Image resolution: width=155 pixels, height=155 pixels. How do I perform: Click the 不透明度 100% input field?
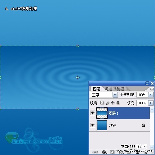pyautogui.click(x=142, y=95)
